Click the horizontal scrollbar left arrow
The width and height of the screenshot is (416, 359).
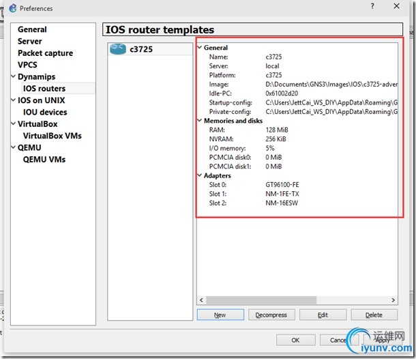[x=201, y=300]
